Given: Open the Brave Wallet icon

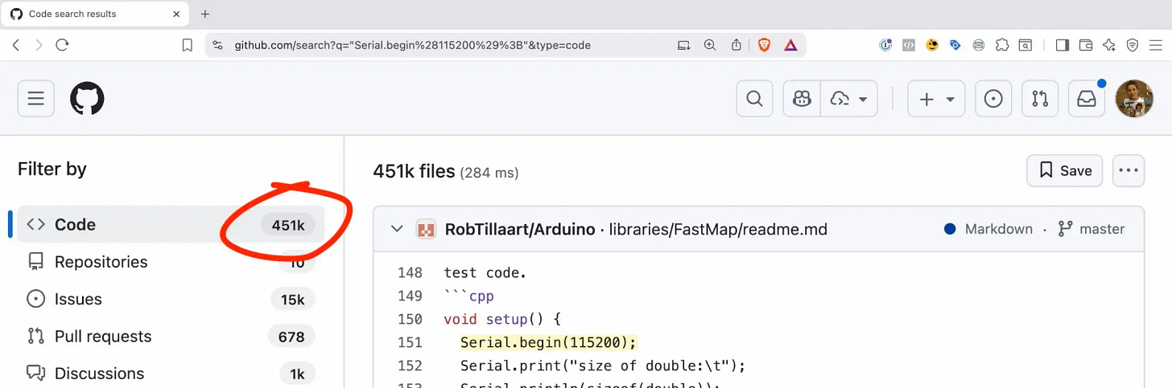Looking at the screenshot, I should coord(1086,45).
